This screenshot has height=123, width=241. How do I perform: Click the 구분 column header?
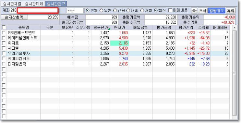(x=50, y=28)
